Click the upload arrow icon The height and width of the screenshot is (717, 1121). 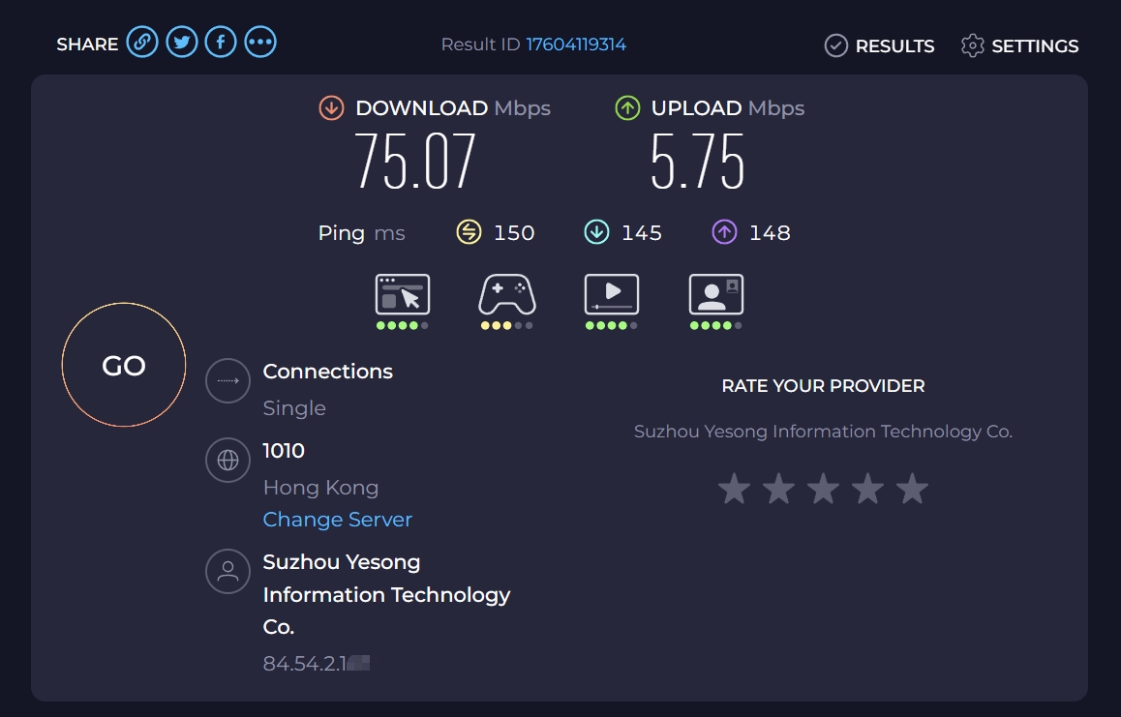(627, 108)
